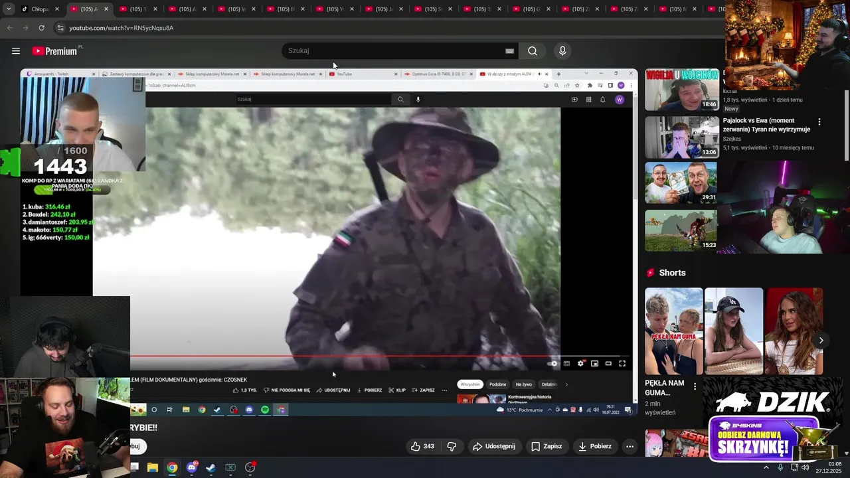Select the Podobne filter chip
Screen dimensions: 850x478
[x=497, y=384]
